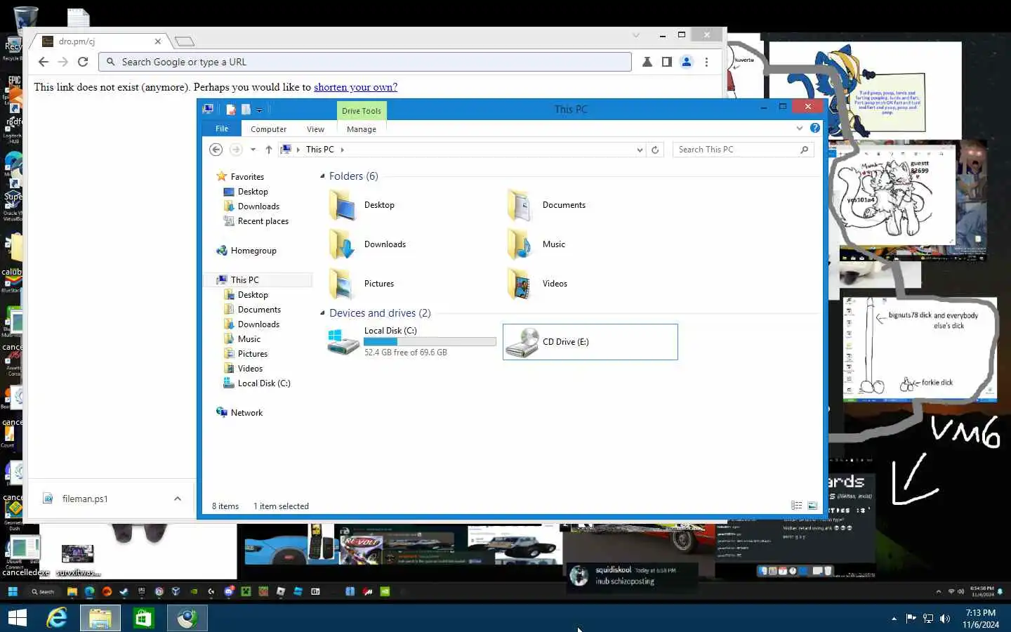The image size is (1011, 632).
Task: Open the Documents folder in main pane
Action: [521, 205]
